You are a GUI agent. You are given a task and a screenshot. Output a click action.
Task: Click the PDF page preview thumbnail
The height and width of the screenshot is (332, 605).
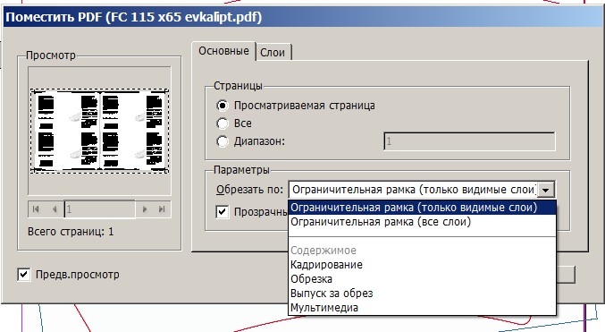[99, 131]
